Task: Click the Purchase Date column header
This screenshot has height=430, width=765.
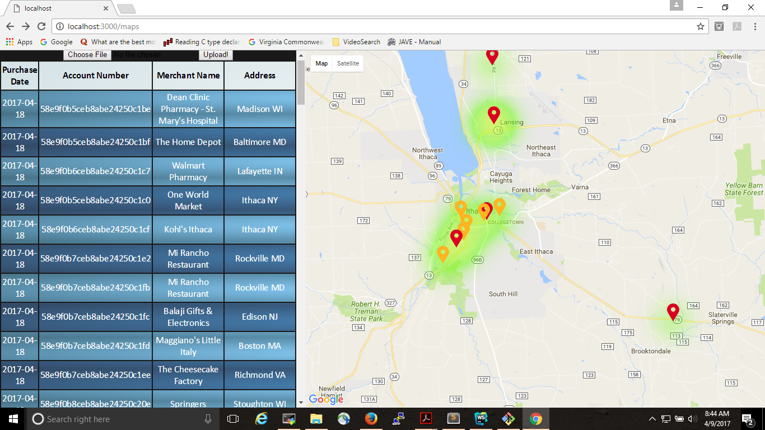Action: (20, 76)
